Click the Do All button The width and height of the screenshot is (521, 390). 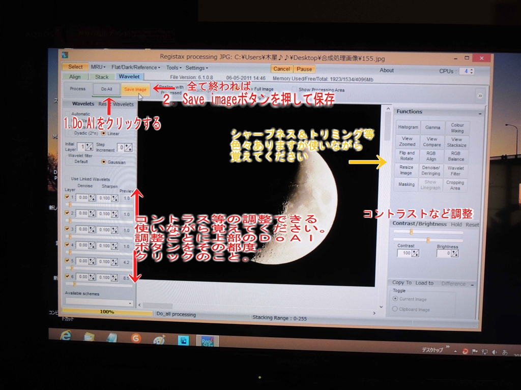click(x=107, y=89)
